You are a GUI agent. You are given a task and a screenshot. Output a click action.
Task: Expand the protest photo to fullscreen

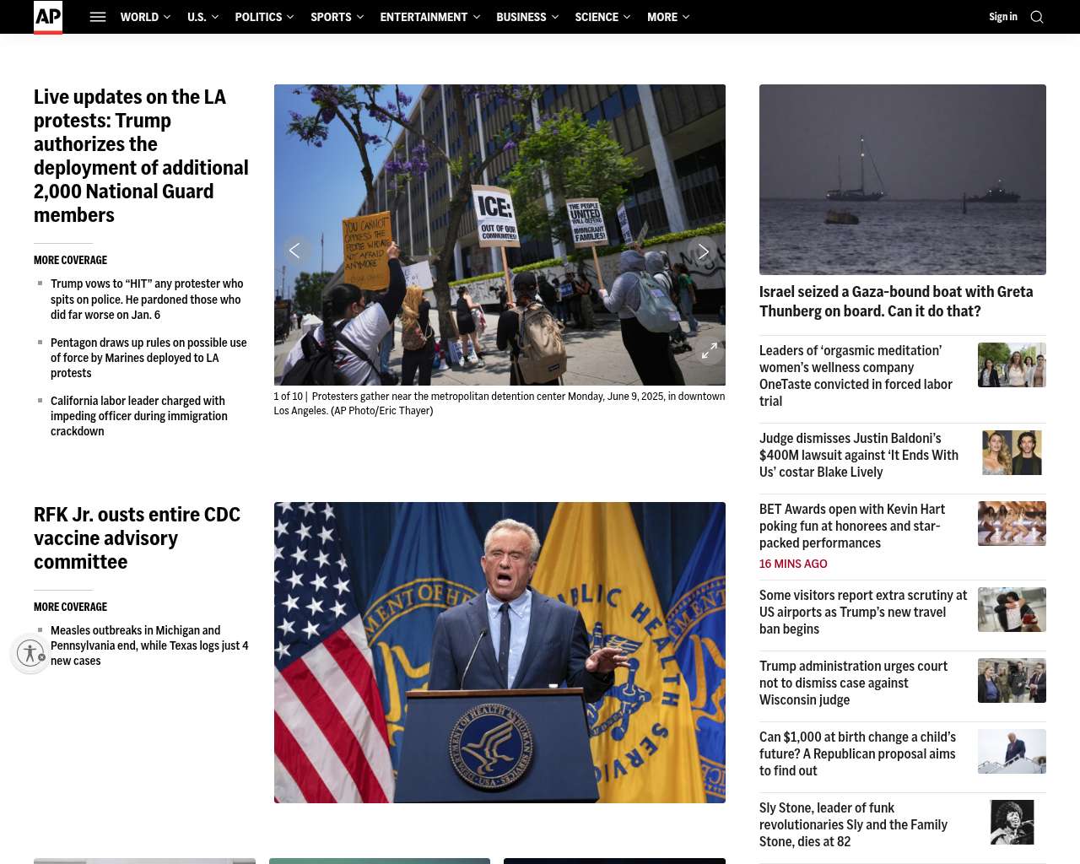pyautogui.click(x=710, y=350)
